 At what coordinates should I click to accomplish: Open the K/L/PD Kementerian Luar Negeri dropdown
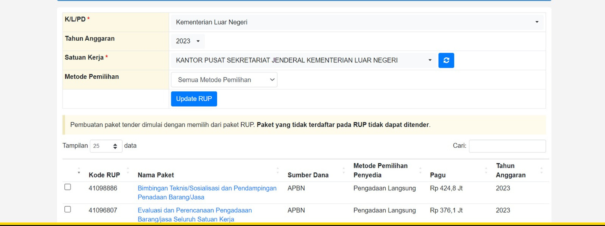(x=357, y=22)
